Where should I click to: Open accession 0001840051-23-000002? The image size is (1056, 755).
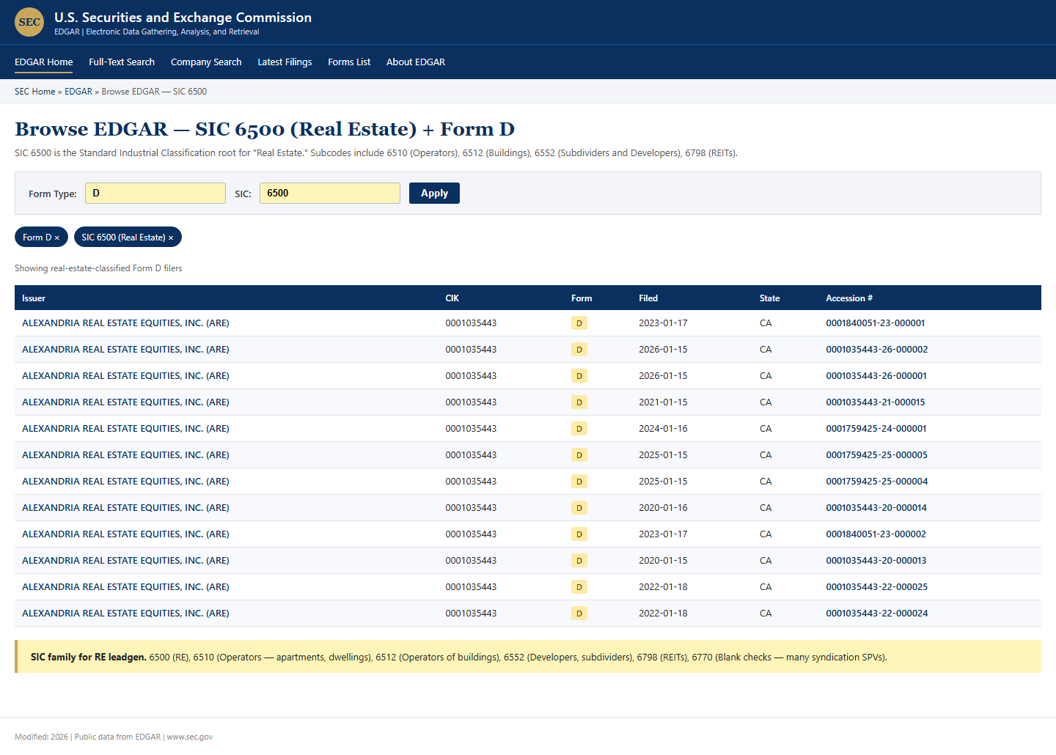pos(876,534)
